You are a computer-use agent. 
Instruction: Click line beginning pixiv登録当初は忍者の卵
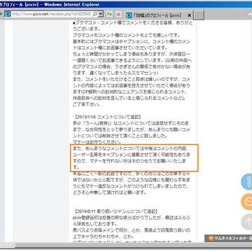[132, 218]
